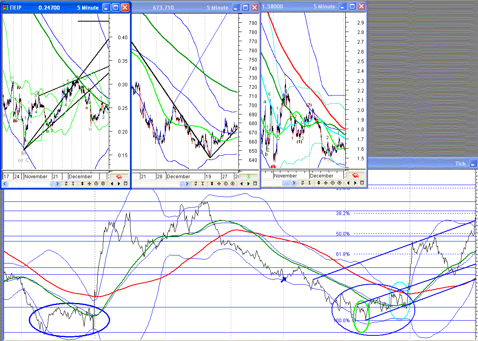This screenshot has width=478, height=341.
Task: Select the I-beam text tool in 673.710 chart
Action: tap(202, 183)
